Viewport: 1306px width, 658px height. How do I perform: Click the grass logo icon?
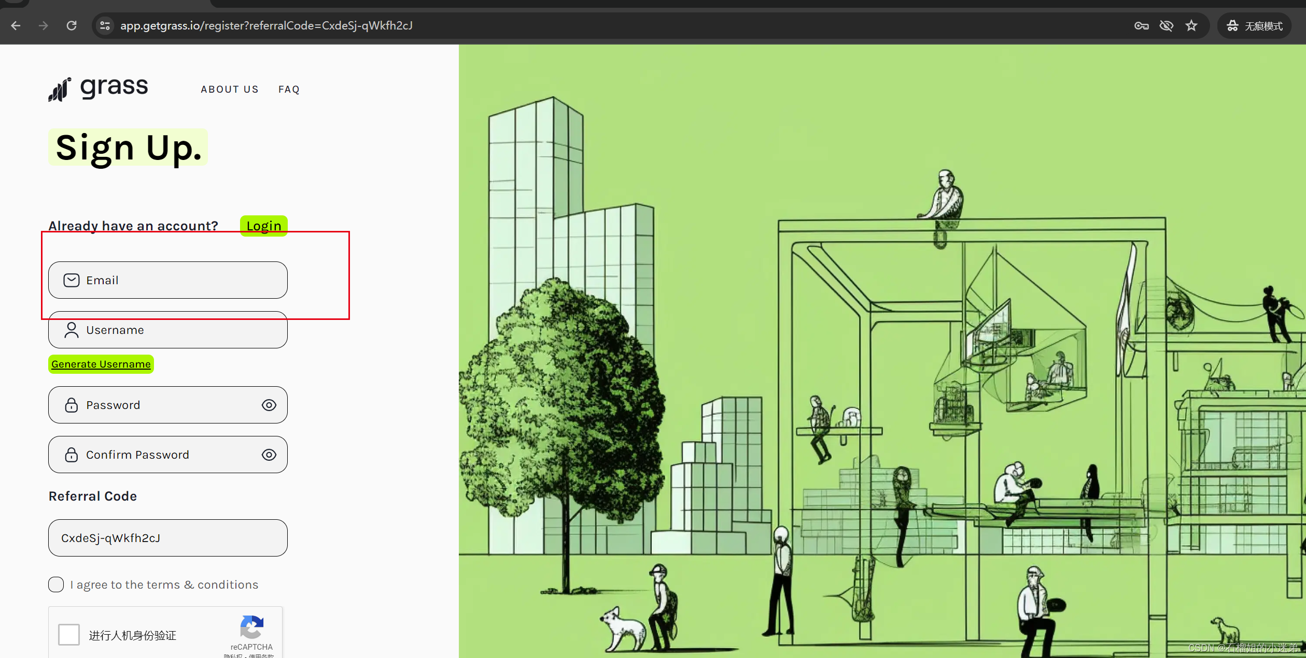(x=60, y=88)
